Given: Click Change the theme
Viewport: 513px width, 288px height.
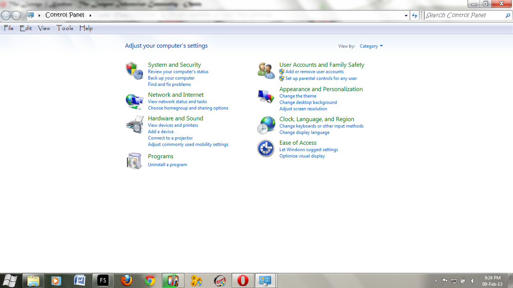Looking at the screenshot, I should (x=298, y=96).
